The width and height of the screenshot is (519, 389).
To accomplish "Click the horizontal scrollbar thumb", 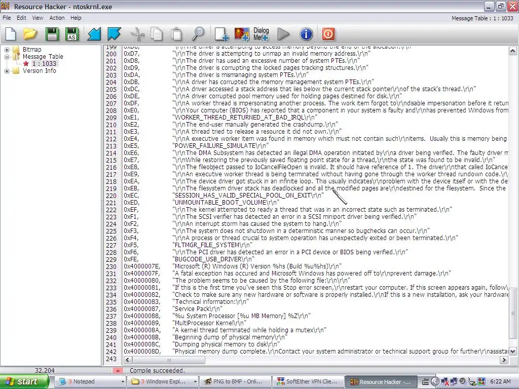I will click(168, 360).
